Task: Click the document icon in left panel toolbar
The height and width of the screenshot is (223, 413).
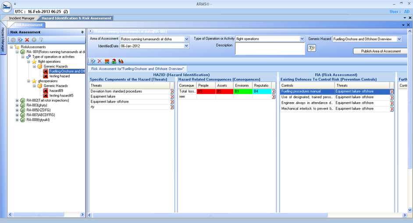Action: pos(41,40)
